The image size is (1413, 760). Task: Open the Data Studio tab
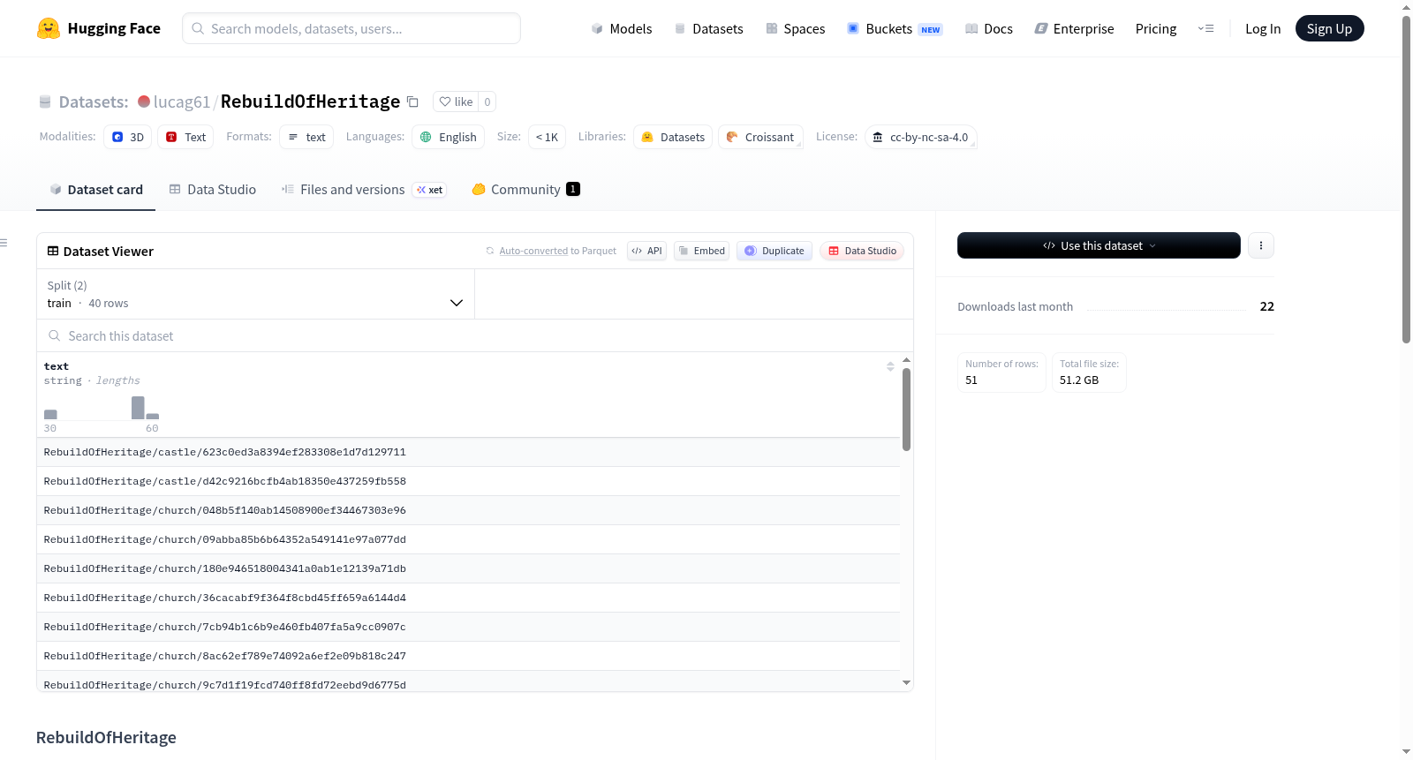point(213,190)
